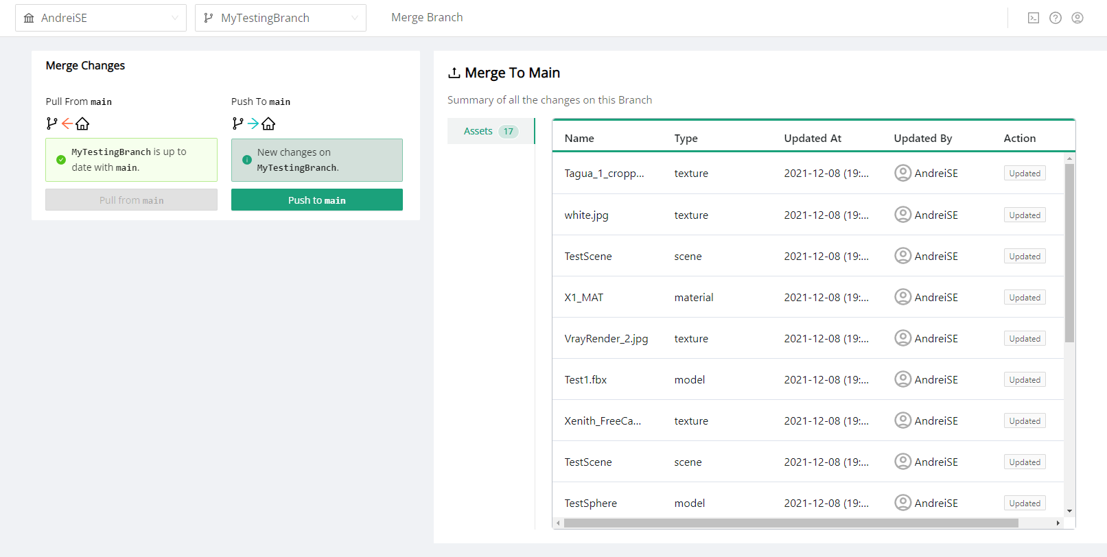Click the green check icon in up-to-date notice

pyautogui.click(x=61, y=160)
